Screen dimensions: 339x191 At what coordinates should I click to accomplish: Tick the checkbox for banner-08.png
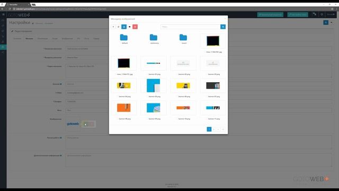tap(118, 119)
